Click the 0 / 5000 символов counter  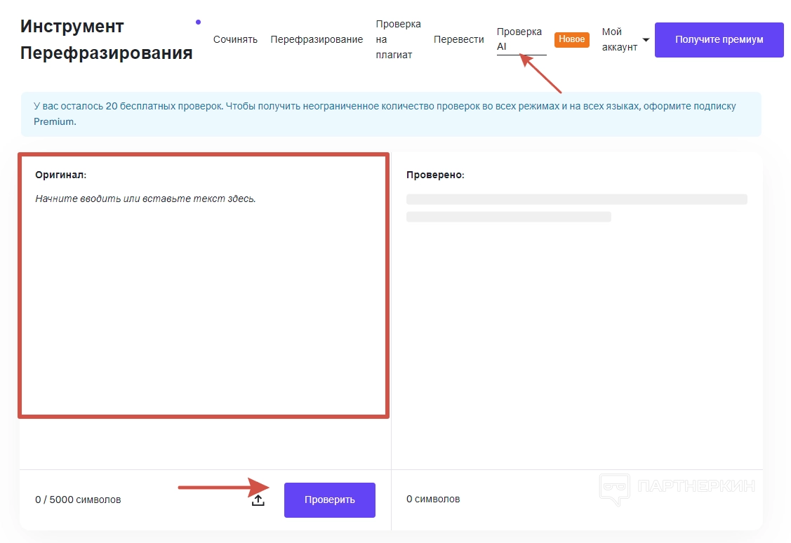[x=78, y=500]
